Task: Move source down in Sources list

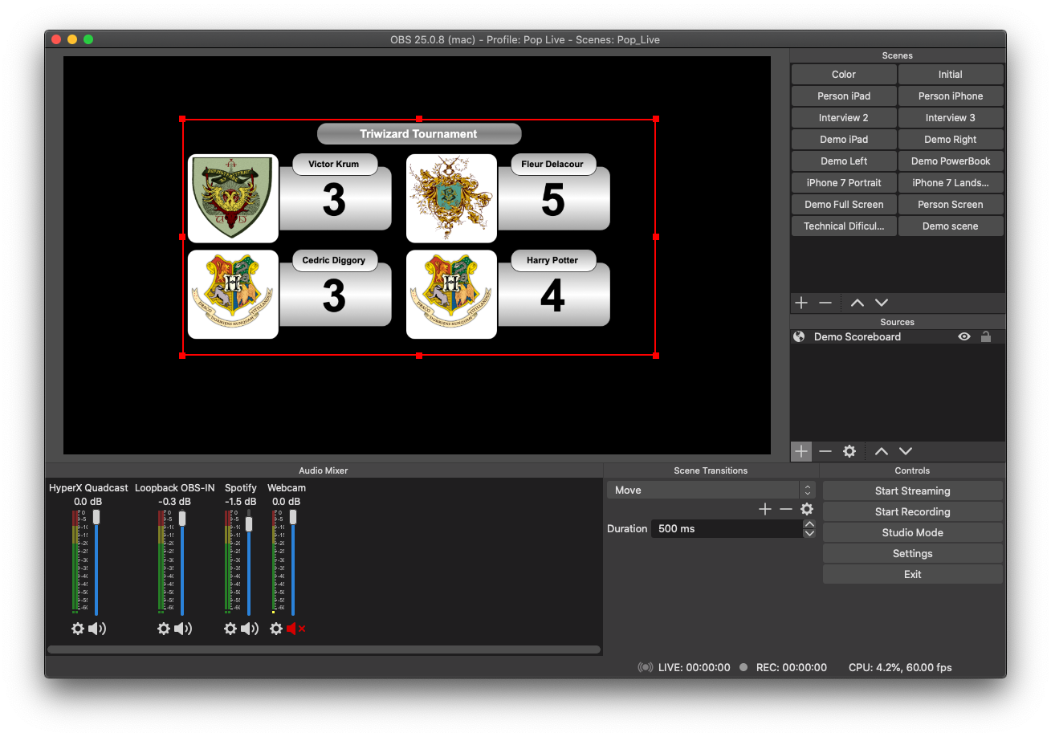Action: [906, 451]
